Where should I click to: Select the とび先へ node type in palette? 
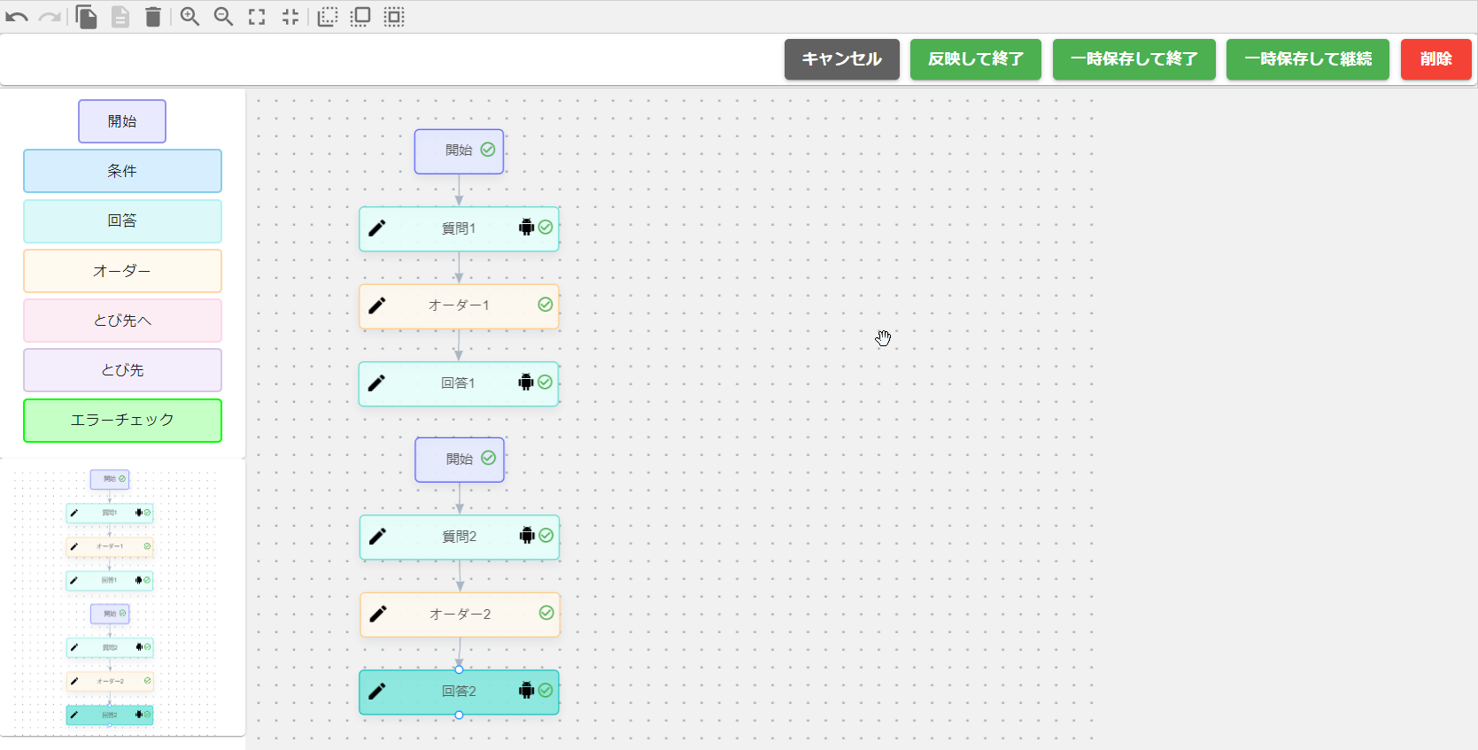pyautogui.click(x=122, y=321)
